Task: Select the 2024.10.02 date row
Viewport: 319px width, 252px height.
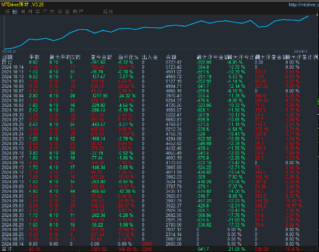Action: coord(13,105)
